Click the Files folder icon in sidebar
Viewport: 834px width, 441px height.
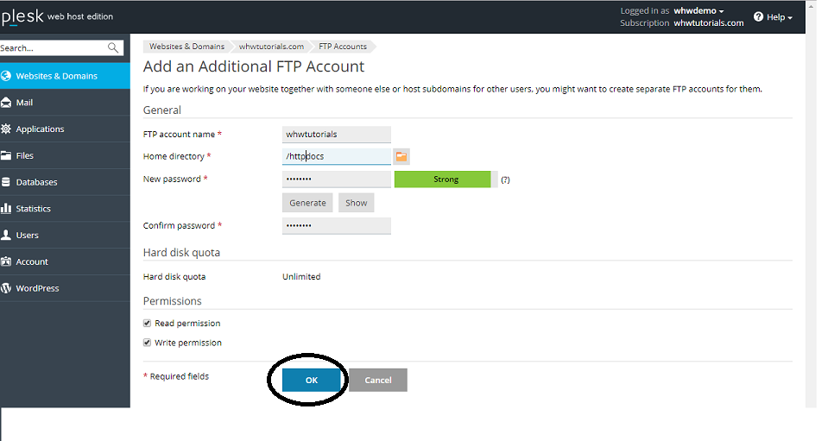6,156
